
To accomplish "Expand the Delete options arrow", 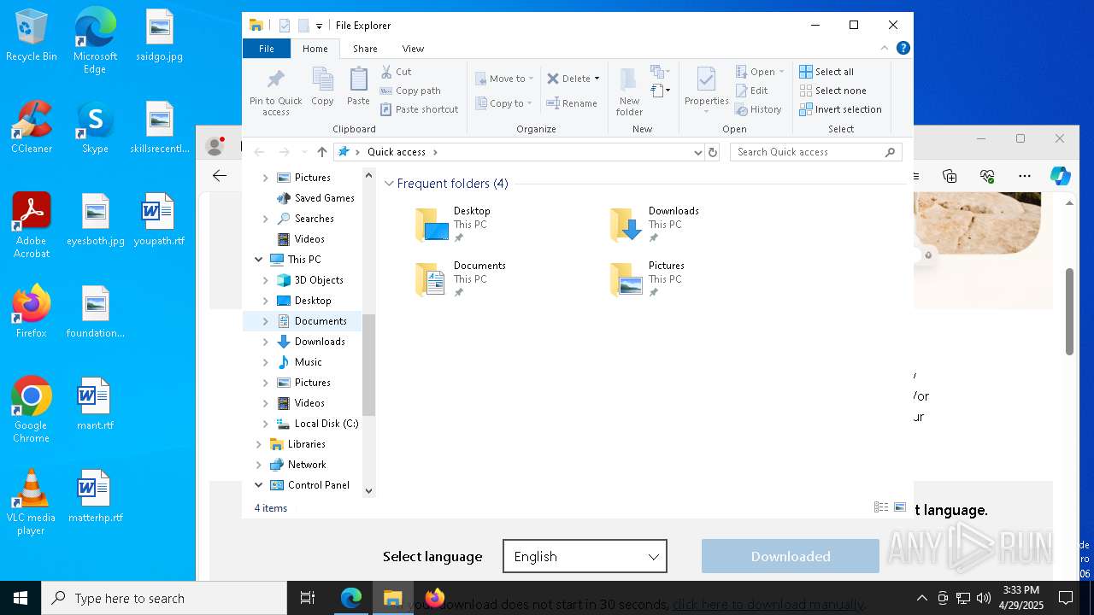I will pos(597,79).
